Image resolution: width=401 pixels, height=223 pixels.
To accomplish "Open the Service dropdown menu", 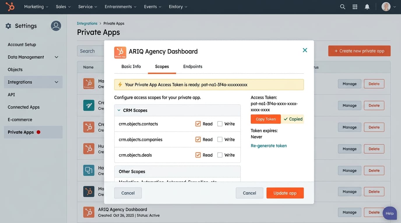I will click(87, 7).
